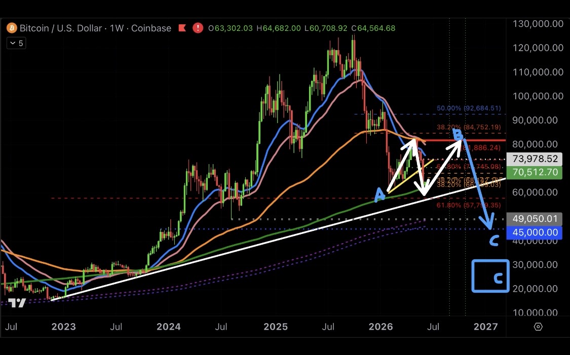
Task: Click the 2027 label on time axis
Action: coord(486,327)
